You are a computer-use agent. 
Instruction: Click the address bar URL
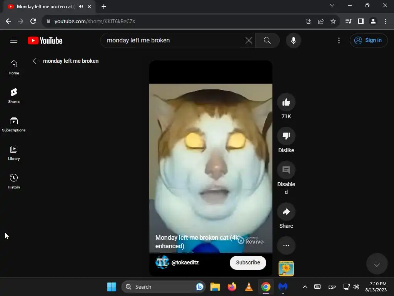tap(95, 21)
